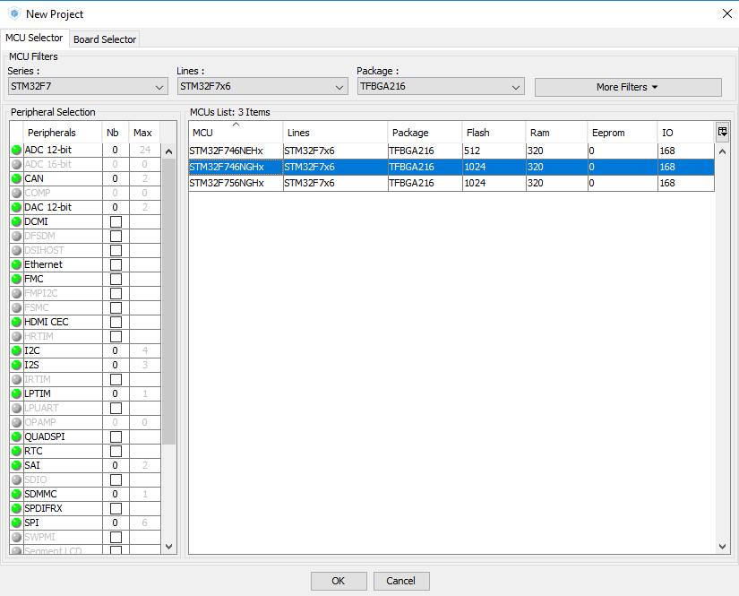
Task: Tick the DCMI peripheral checkbox
Action: [x=116, y=221]
